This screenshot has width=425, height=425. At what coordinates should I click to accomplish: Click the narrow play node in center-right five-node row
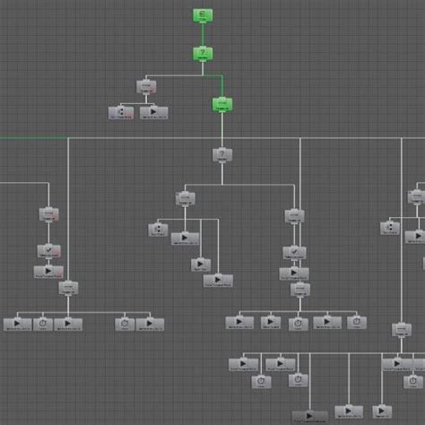pyautogui.click(x=271, y=323)
